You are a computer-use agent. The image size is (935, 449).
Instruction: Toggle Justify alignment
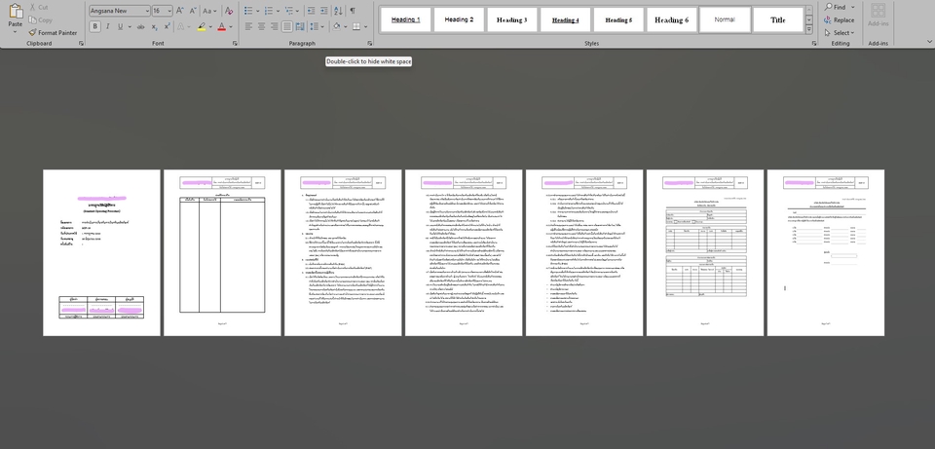tap(287, 27)
